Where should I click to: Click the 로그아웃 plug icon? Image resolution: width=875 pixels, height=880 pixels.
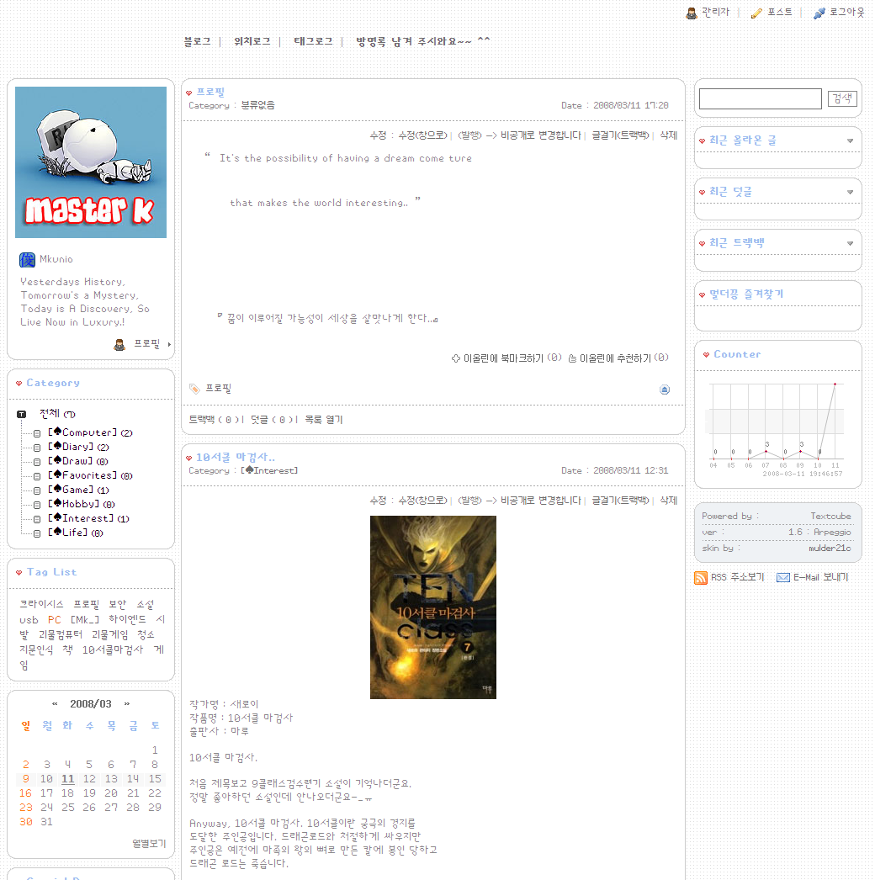(x=819, y=13)
